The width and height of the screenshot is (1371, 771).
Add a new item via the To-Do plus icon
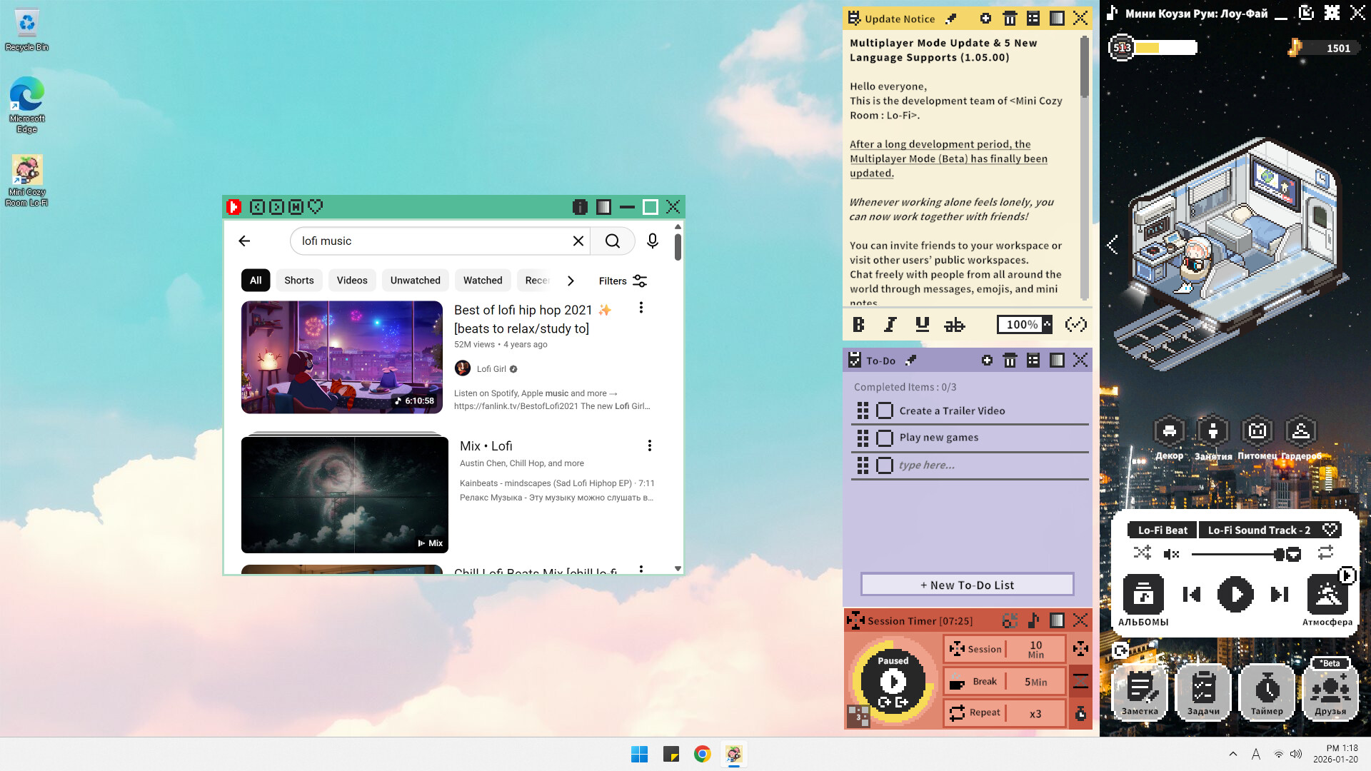(x=987, y=361)
